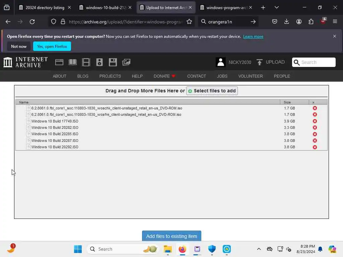Click Add files to existing item
This screenshot has height=257, width=343.
(171, 236)
